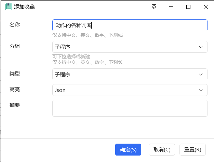Close the 添加收藏 dialog
This screenshot has width=214, height=162.
click(206, 7)
